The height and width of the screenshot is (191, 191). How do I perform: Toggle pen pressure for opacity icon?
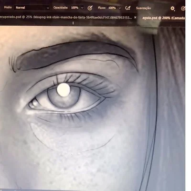(90, 8)
